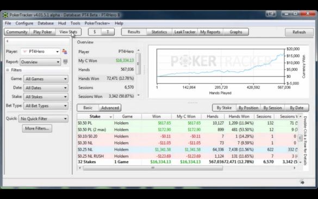Screen dimensions: 318x199
Task: Sort by the Game column header
Action: [x=127, y=116]
